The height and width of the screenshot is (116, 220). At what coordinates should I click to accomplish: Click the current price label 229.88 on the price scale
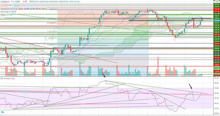click(217, 20)
